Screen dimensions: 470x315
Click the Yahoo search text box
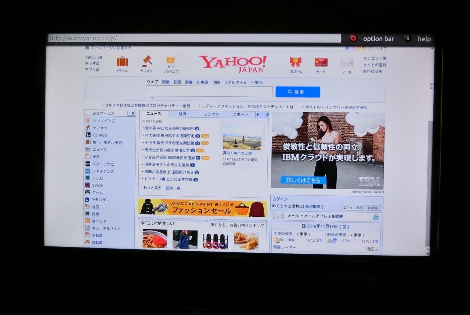point(209,92)
